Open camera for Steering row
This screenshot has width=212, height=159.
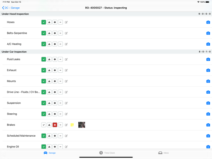pos(208,114)
